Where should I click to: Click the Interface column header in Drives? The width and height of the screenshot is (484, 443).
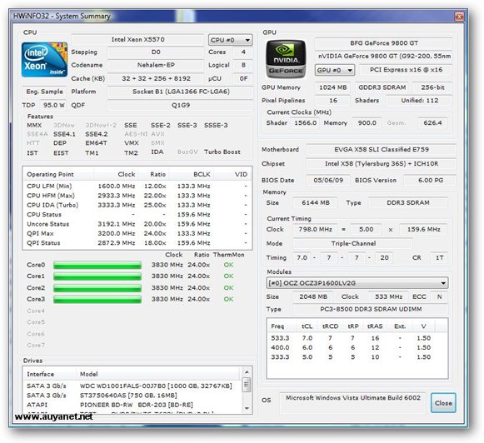tap(49, 374)
